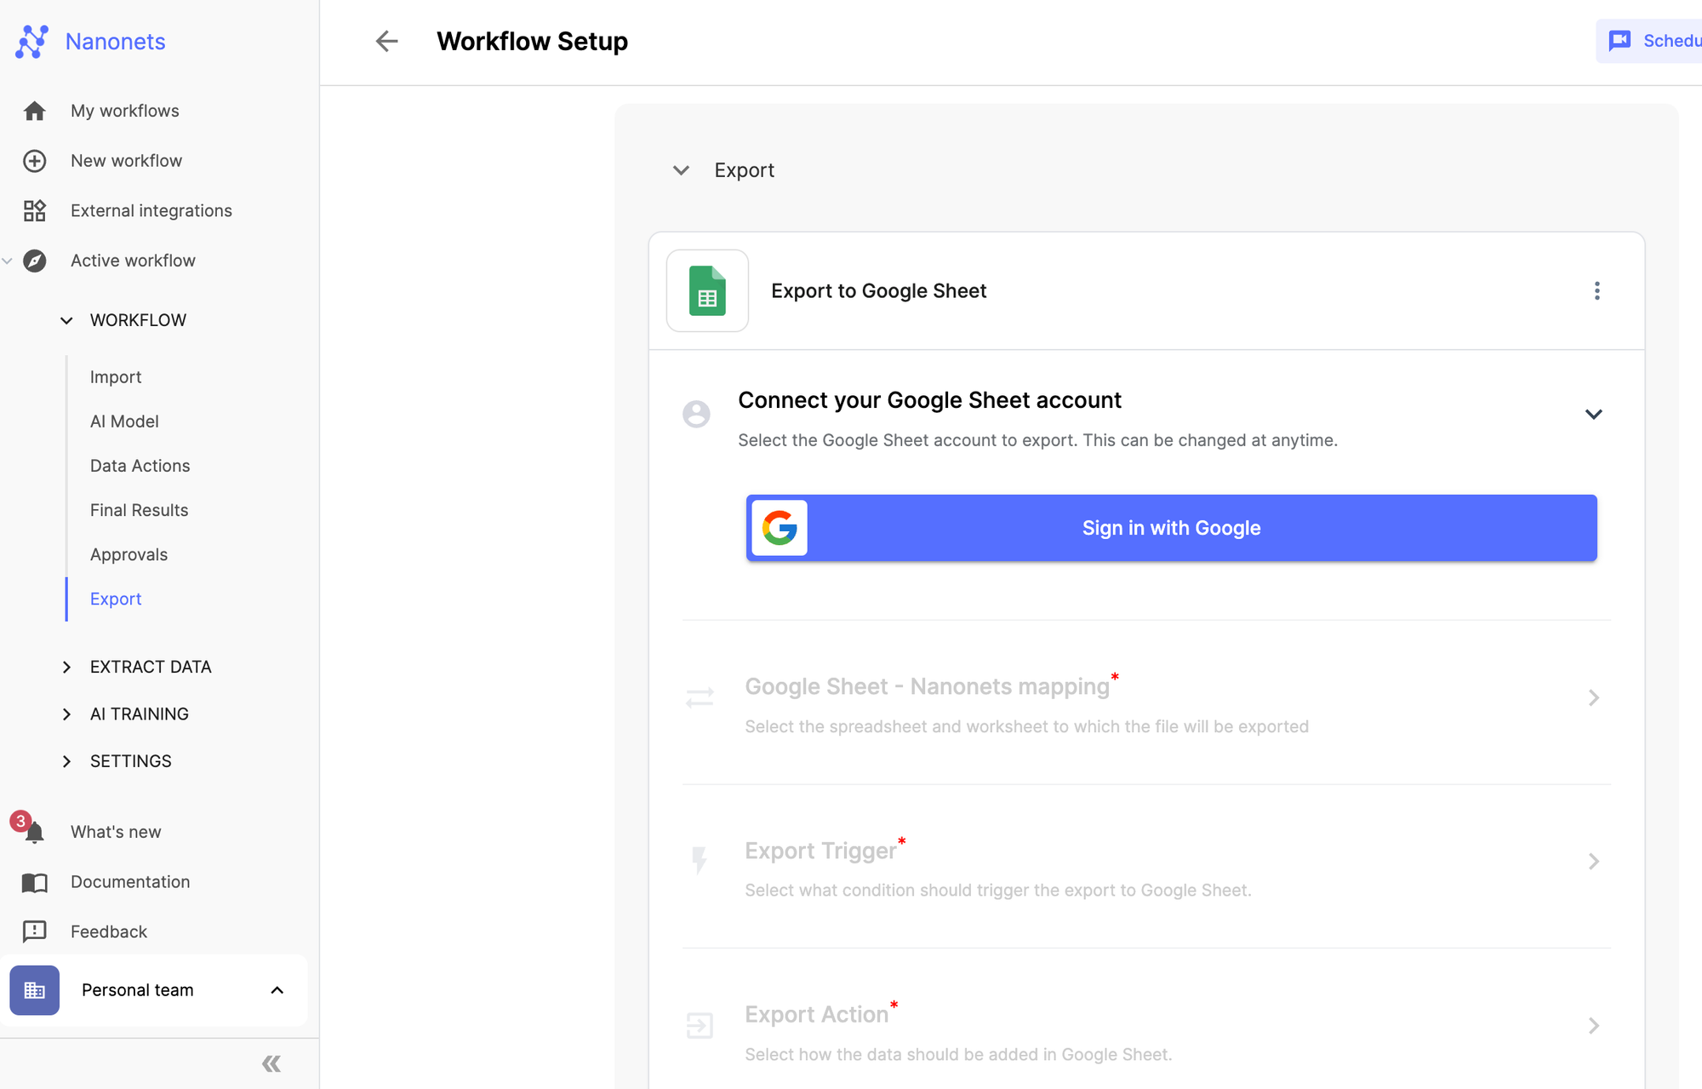Open the What's new notification bell
Image resolution: width=1702 pixels, height=1089 pixels.
point(34,832)
